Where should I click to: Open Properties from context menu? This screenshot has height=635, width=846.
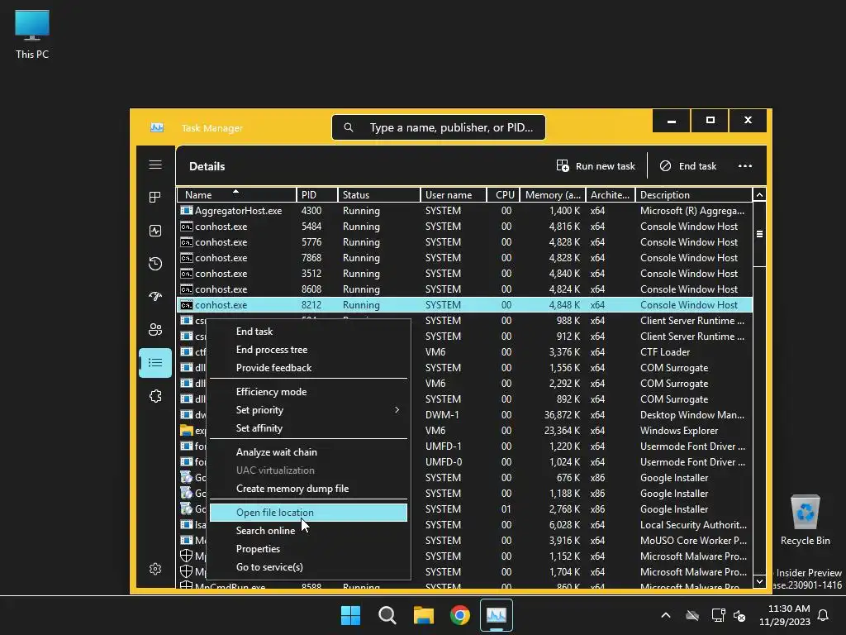(x=258, y=549)
